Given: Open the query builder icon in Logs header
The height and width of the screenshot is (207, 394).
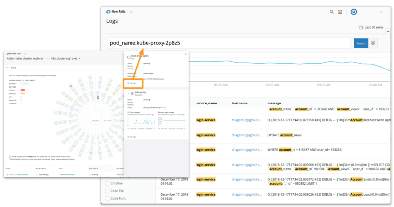Looking at the screenshot, I should tap(340, 12).
